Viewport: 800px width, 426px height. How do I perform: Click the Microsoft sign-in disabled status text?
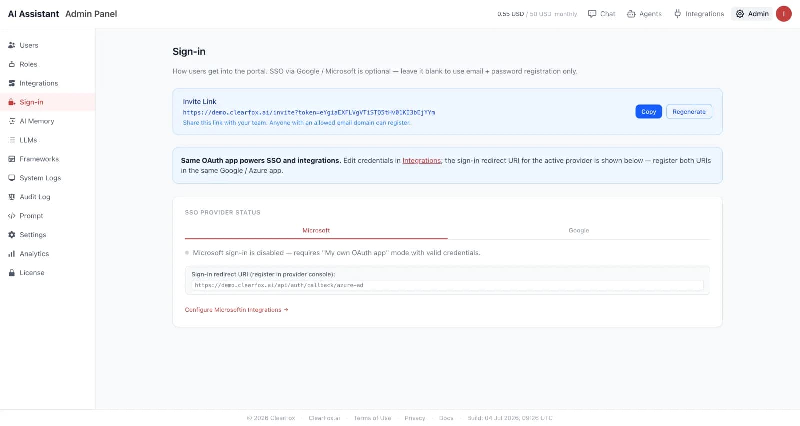point(337,253)
